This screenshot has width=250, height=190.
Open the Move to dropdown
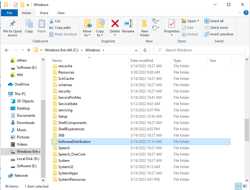pos(87,33)
